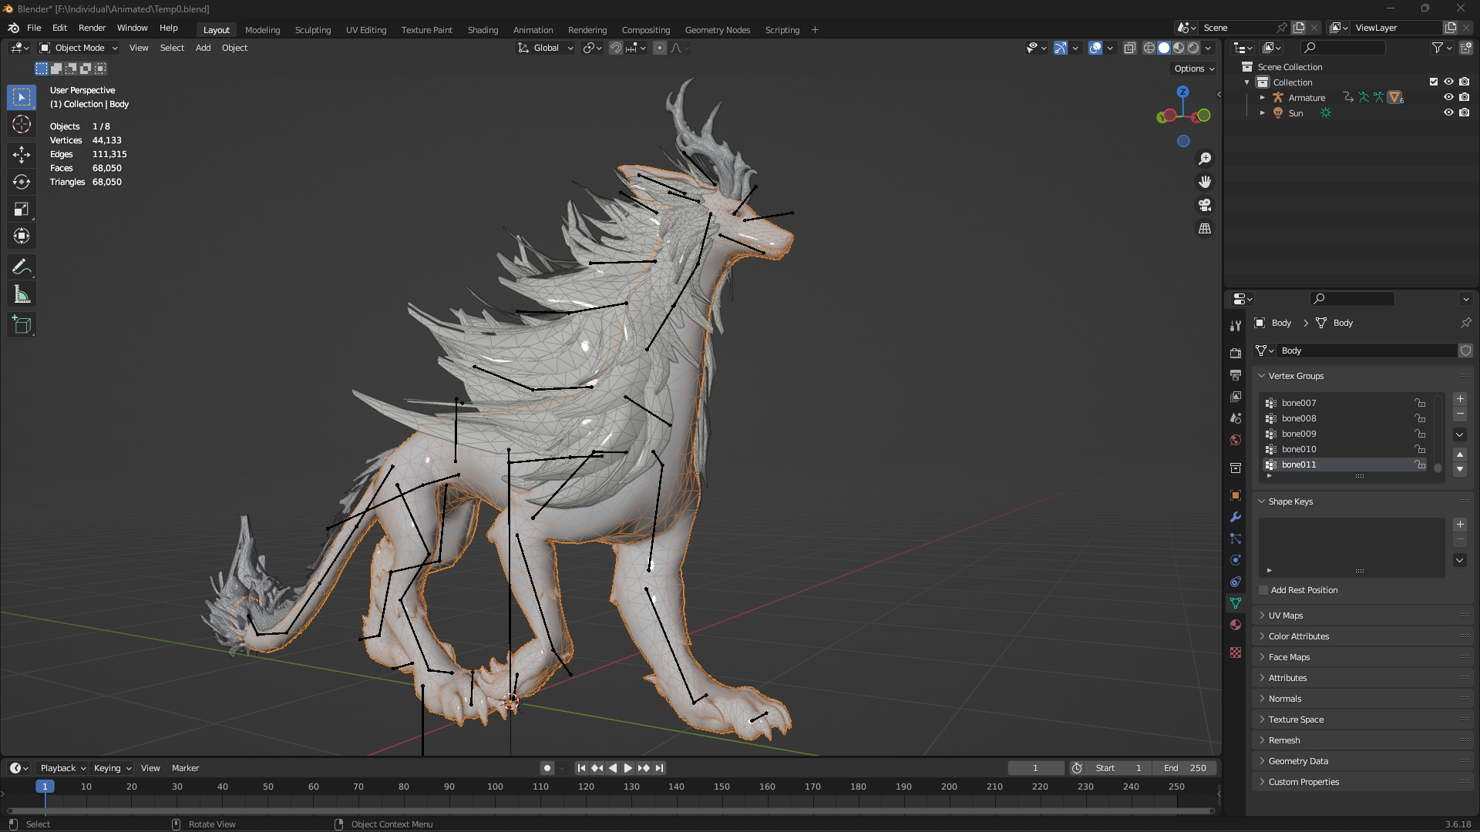Hide the Armature in viewport

pyautogui.click(x=1448, y=98)
